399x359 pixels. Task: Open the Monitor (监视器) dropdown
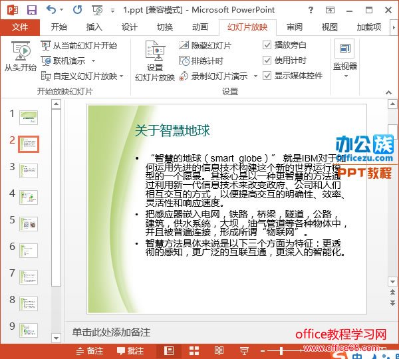[x=345, y=60]
